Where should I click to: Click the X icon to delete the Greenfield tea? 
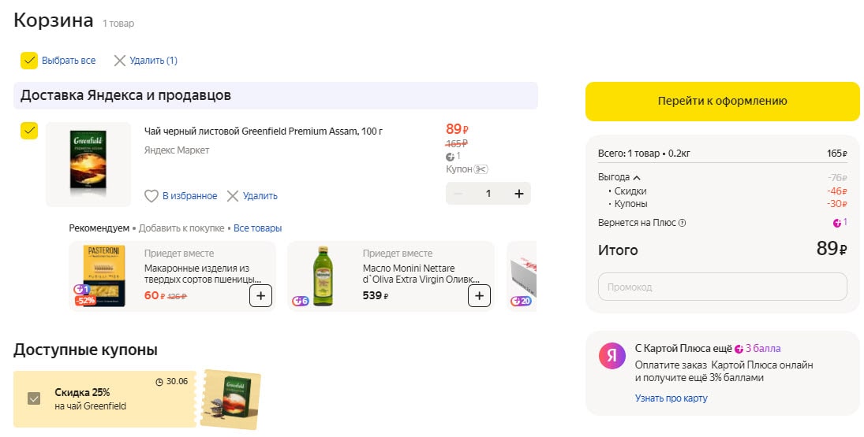(233, 196)
